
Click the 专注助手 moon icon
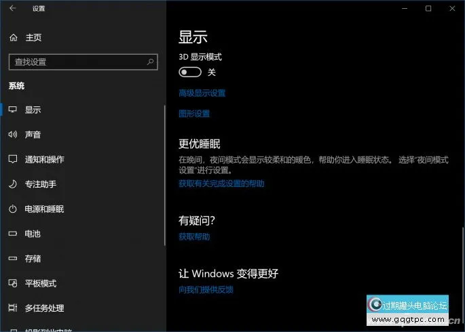(13, 184)
